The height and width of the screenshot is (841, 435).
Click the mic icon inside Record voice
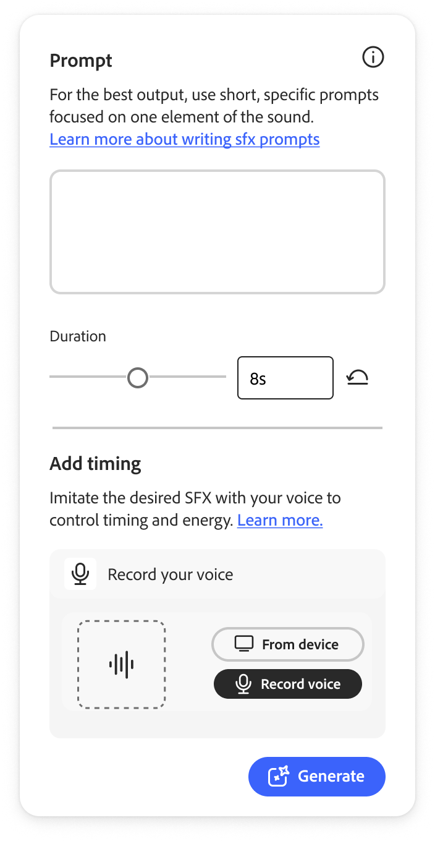pos(243,684)
